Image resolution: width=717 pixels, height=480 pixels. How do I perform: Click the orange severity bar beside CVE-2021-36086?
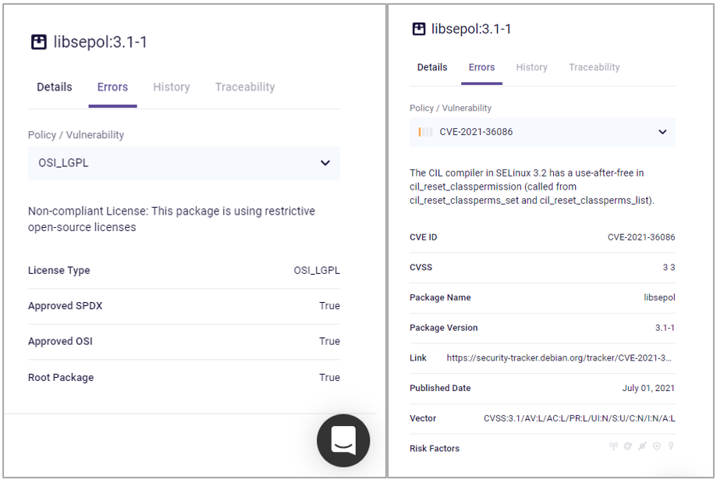[420, 132]
